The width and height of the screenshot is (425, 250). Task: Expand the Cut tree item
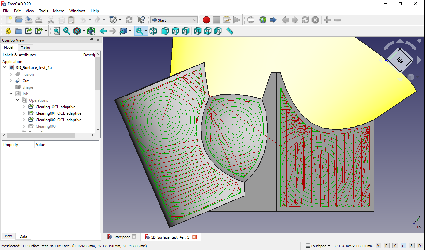point(11,81)
